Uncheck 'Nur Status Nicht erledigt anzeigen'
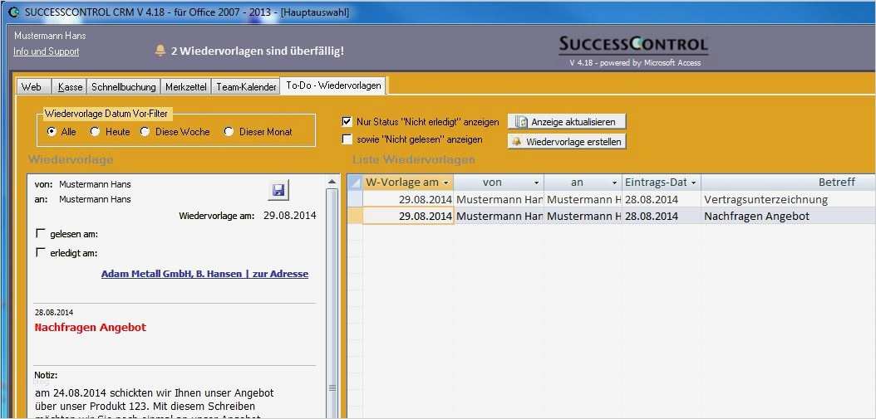This screenshot has width=876, height=419. pyautogui.click(x=347, y=121)
